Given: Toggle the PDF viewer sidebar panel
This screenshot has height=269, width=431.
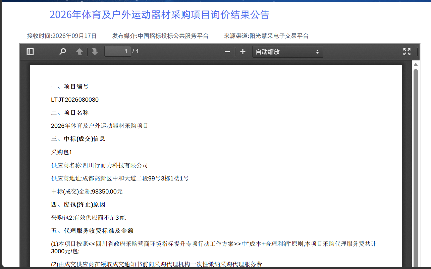Looking at the screenshot, I should pos(30,52).
